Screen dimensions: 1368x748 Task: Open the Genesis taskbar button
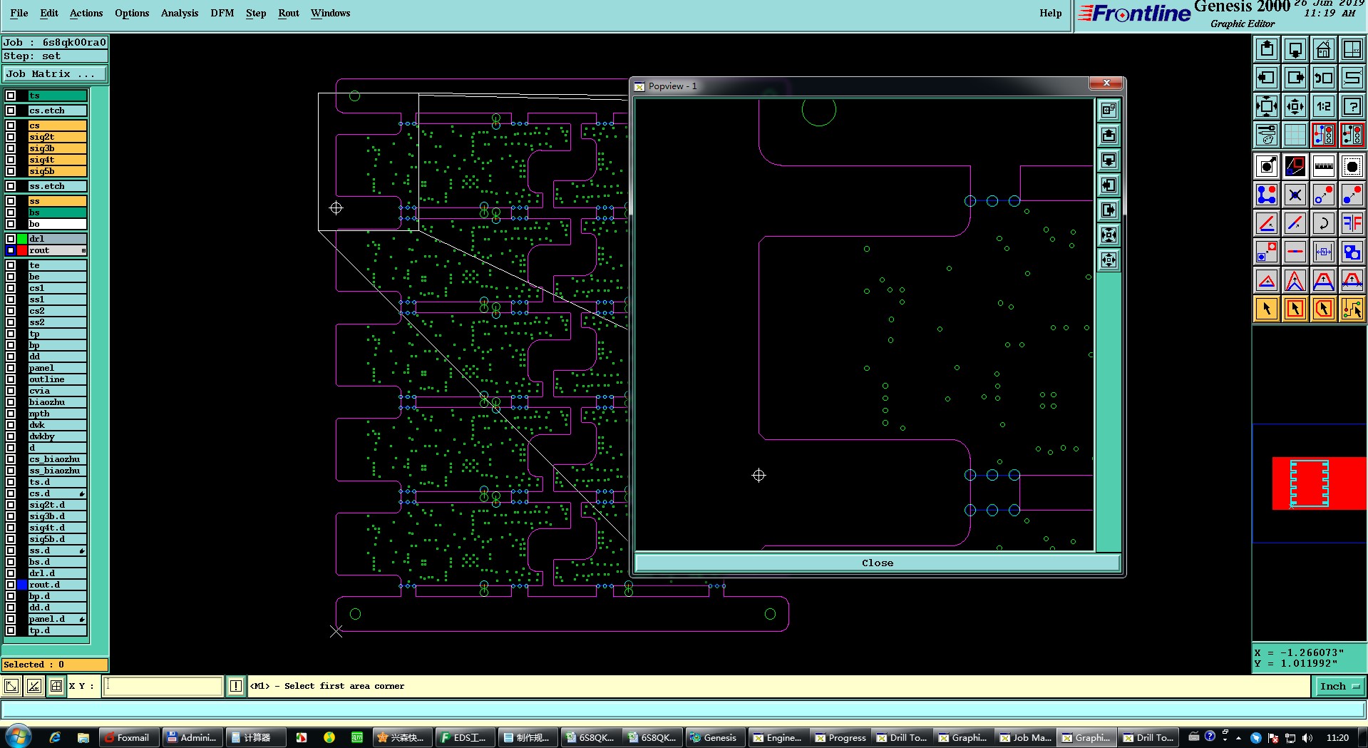click(714, 737)
